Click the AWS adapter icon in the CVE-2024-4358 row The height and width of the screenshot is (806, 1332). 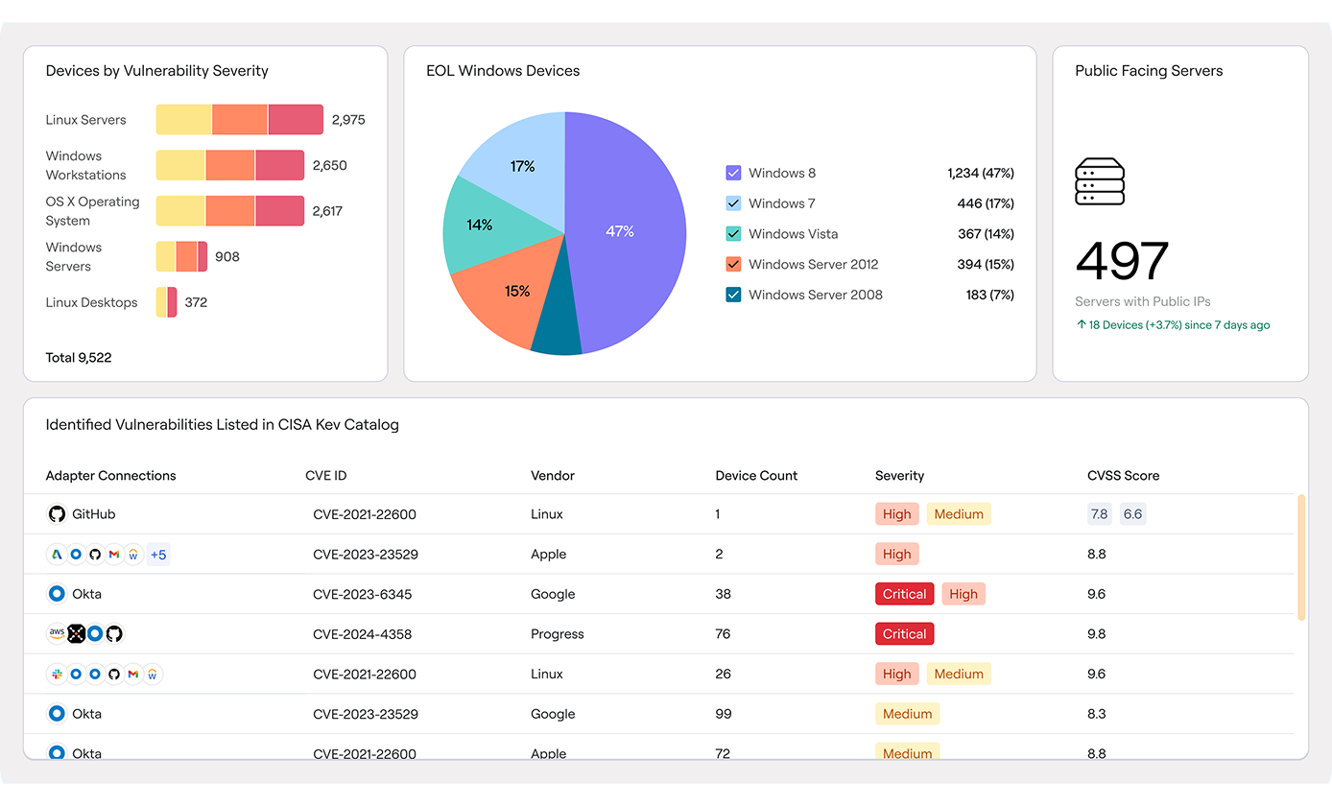click(57, 633)
